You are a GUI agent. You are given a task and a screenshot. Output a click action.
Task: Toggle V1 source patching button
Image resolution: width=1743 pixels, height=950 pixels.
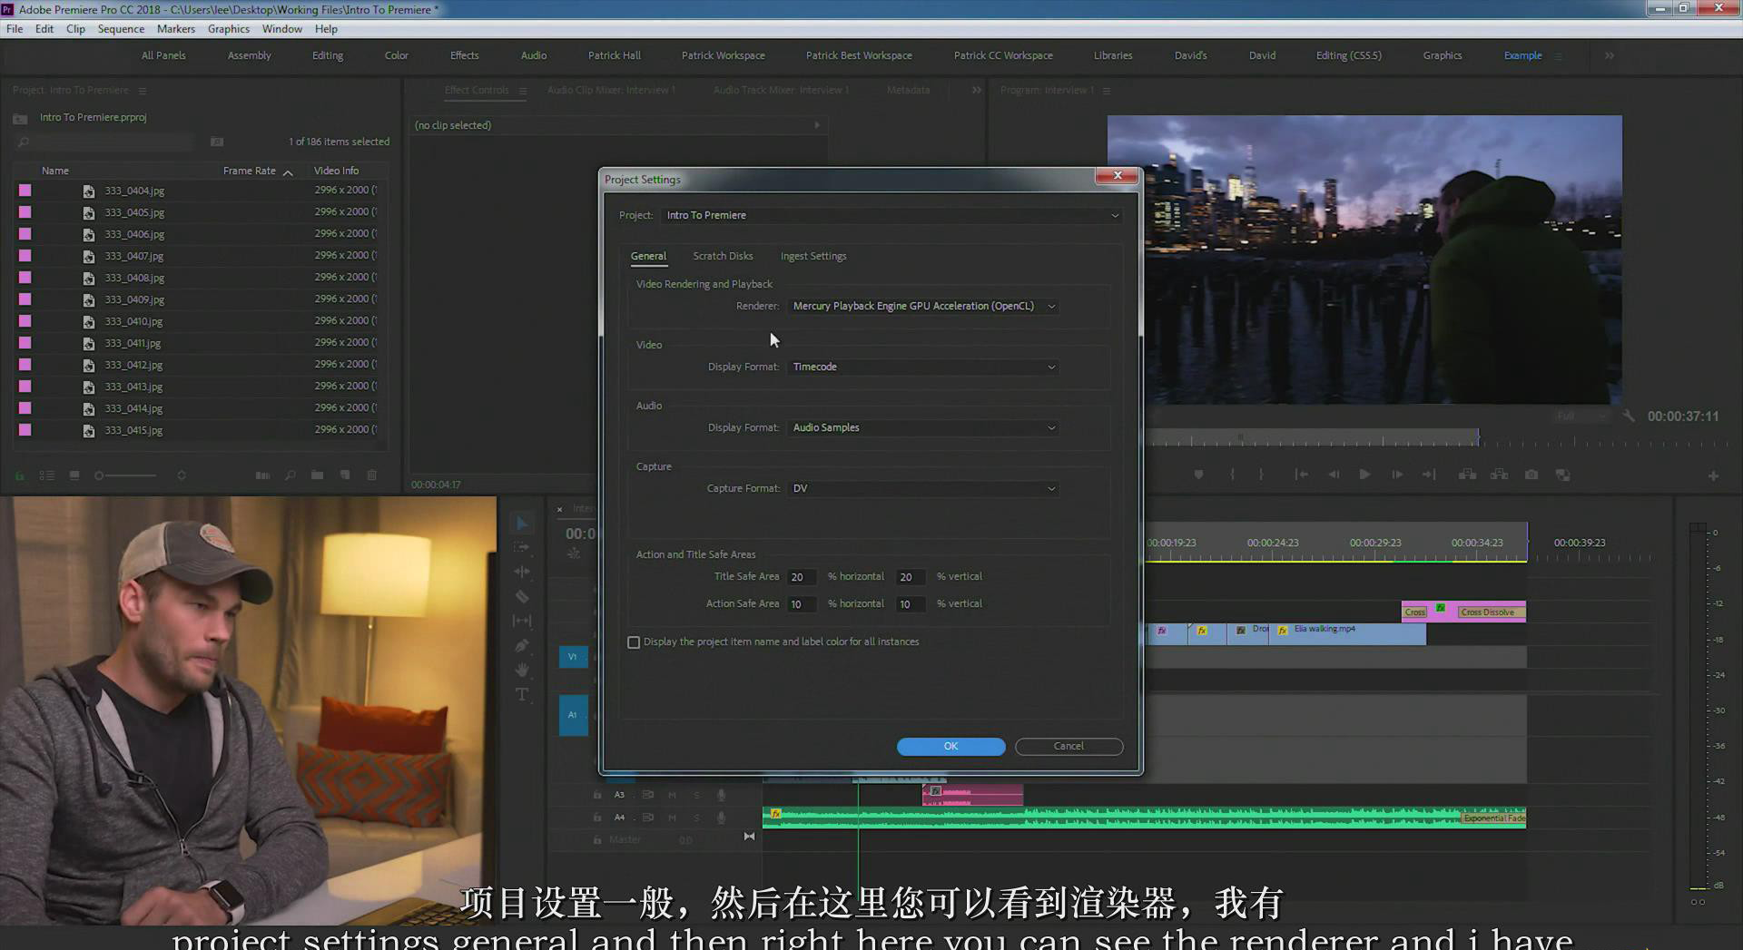[x=573, y=657]
